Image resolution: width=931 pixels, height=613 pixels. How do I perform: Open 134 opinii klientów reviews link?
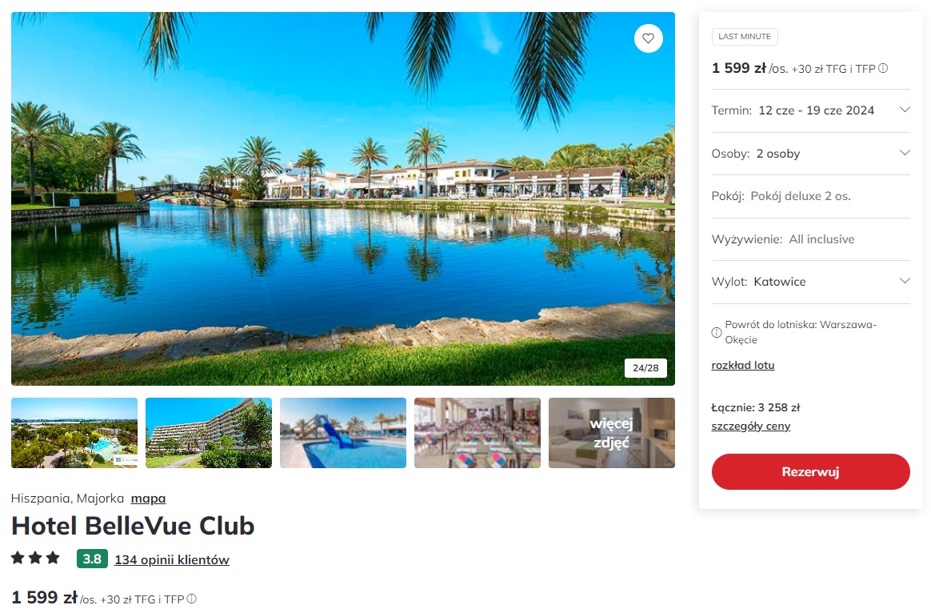(x=172, y=559)
